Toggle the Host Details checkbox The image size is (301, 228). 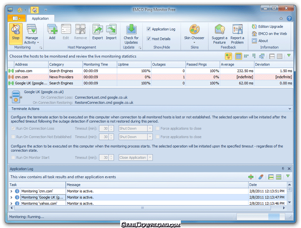[148, 38]
